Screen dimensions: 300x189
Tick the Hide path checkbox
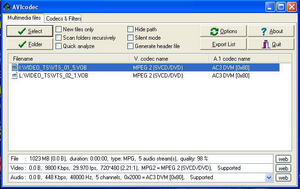click(130, 29)
